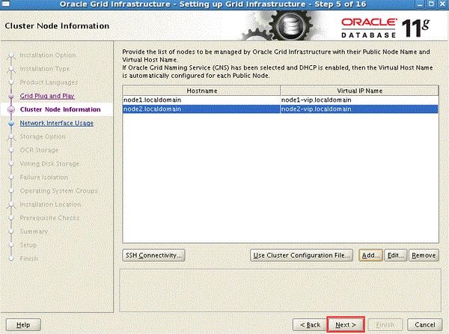449x334 pixels.
Task: Open SSH Connectivity settings
Action: 153,255
